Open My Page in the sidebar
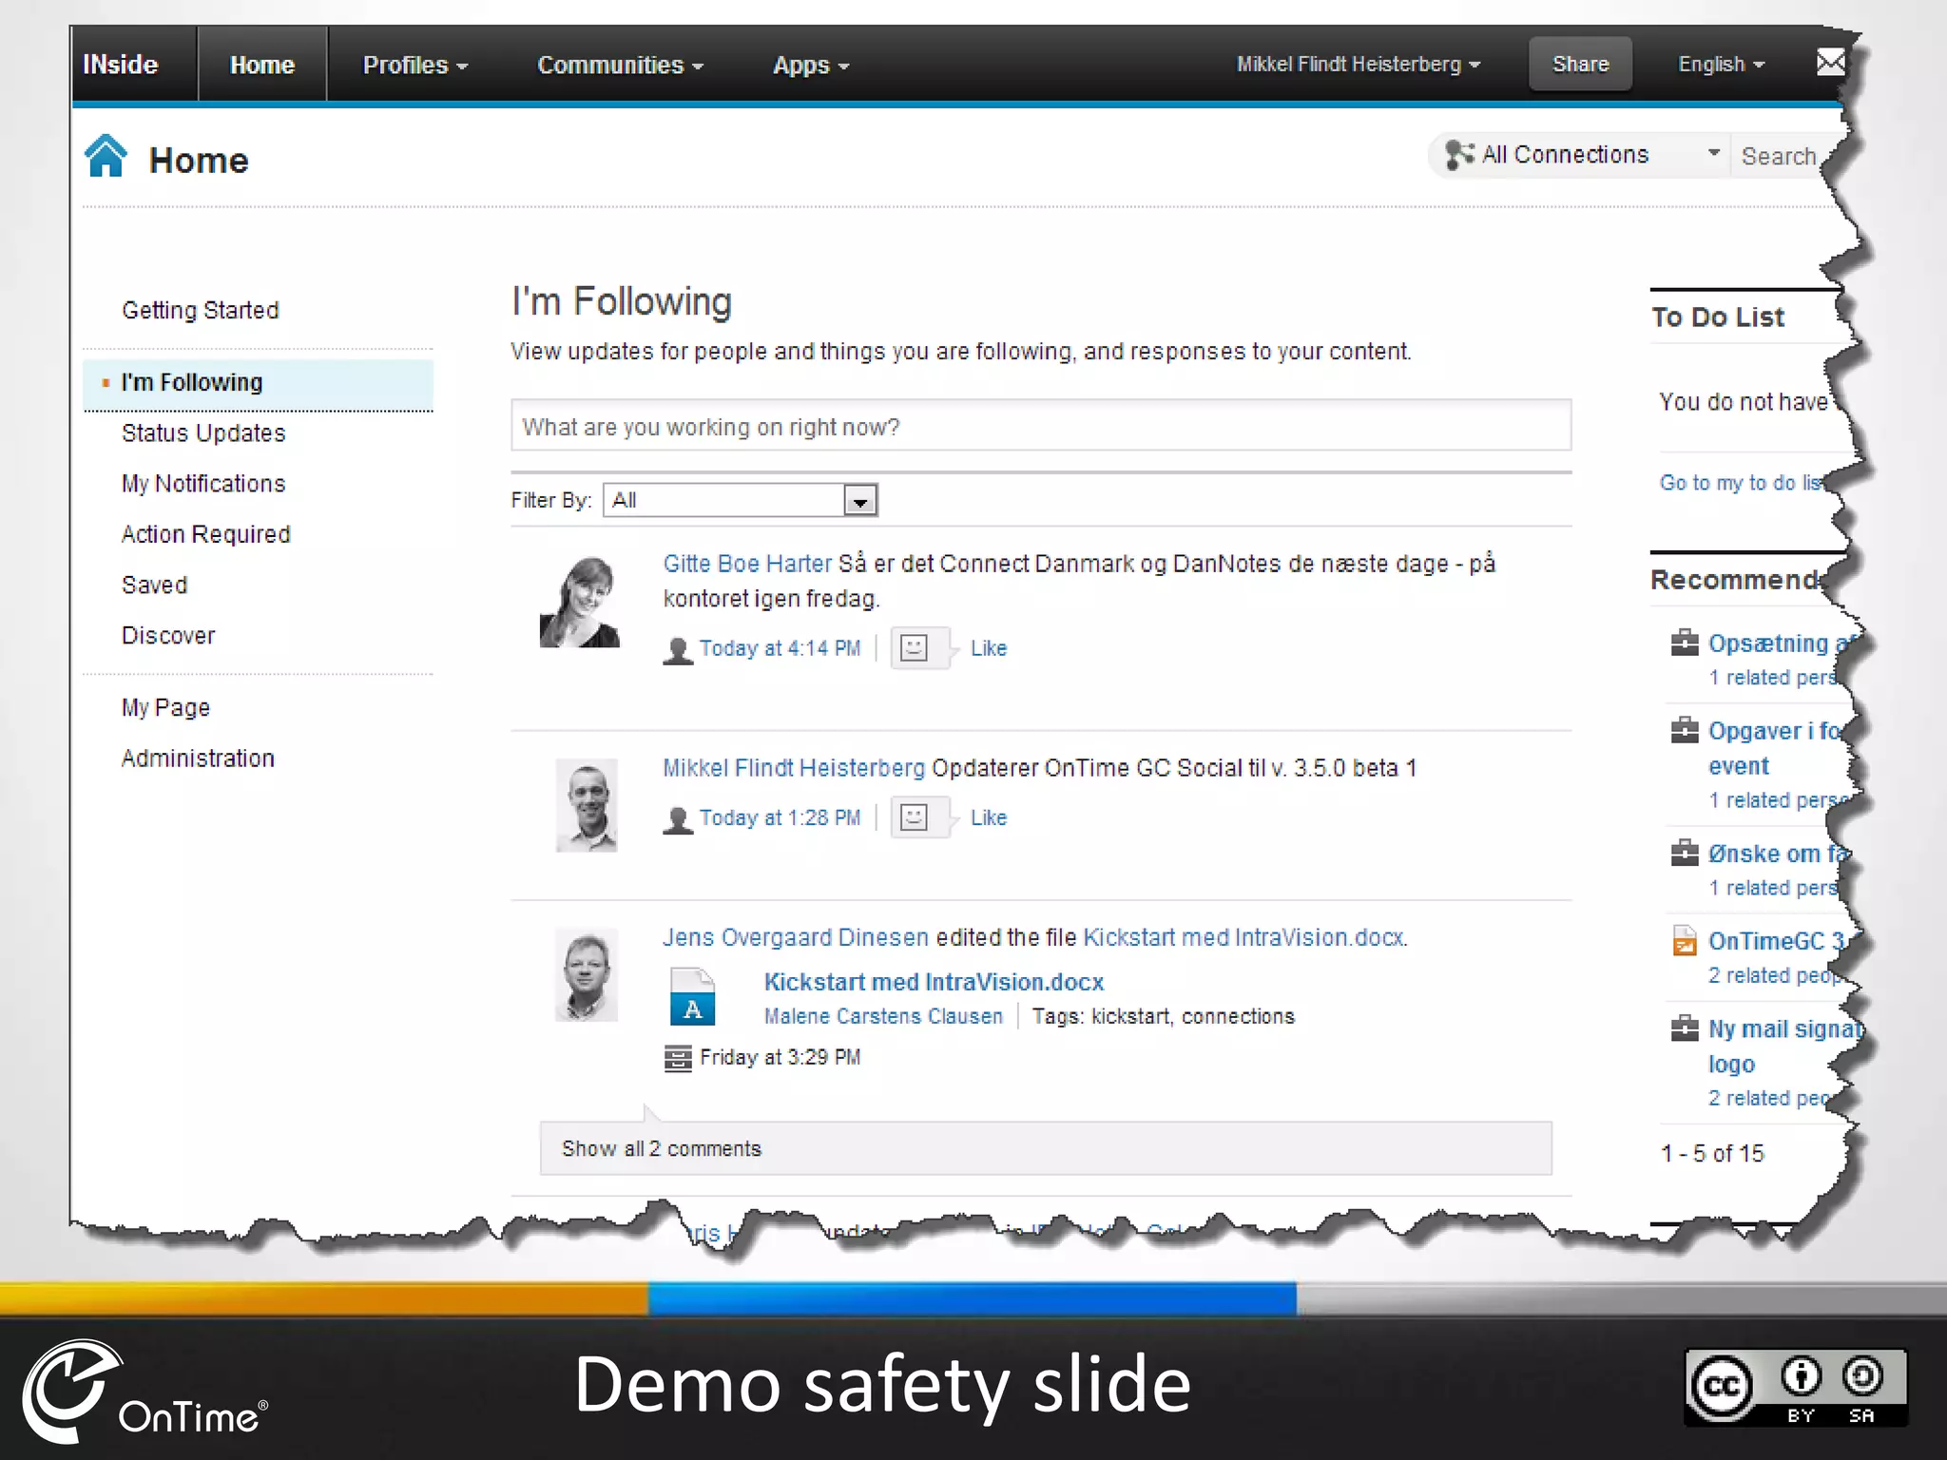1947x1460 pixels. click(165, 708)
